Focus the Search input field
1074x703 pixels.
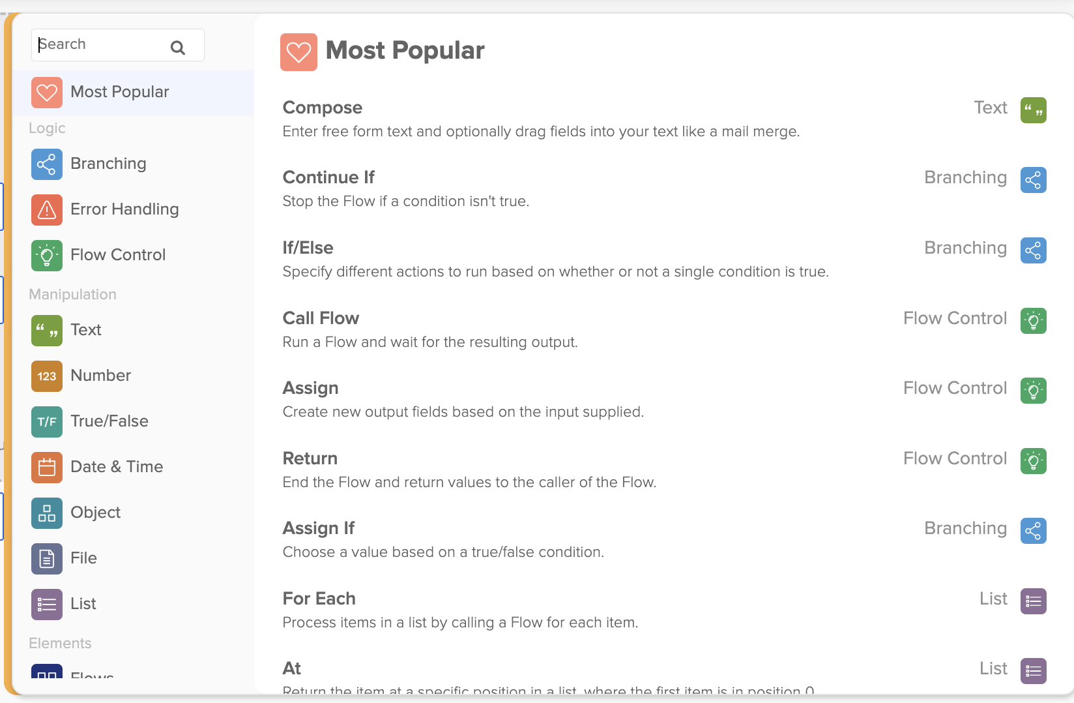[x=98, y=44]
